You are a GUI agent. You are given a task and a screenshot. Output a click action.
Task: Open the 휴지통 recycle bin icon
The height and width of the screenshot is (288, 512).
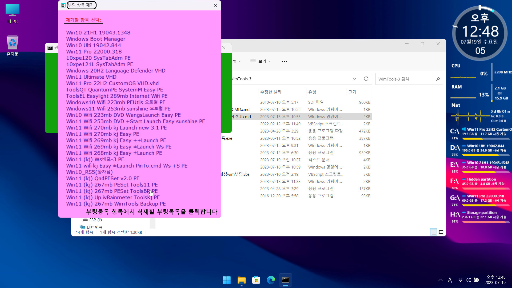point(13,46)
